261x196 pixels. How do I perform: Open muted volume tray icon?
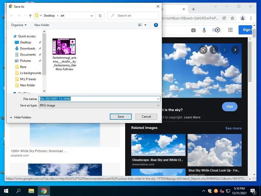pyautogui.click(x=222, y=191)
